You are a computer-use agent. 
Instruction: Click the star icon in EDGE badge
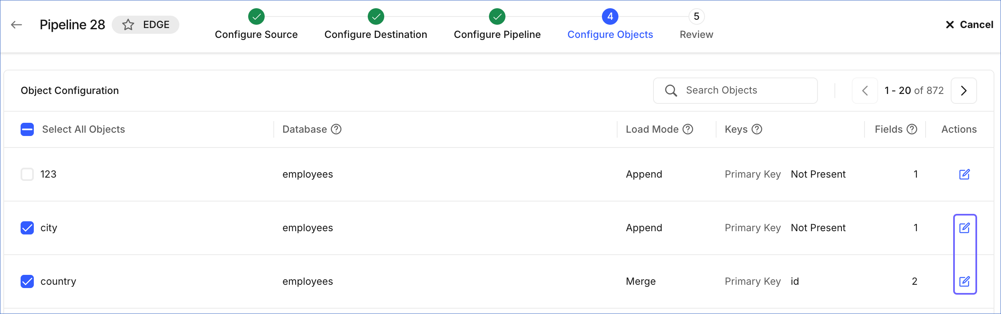click(x=128, y=25)
